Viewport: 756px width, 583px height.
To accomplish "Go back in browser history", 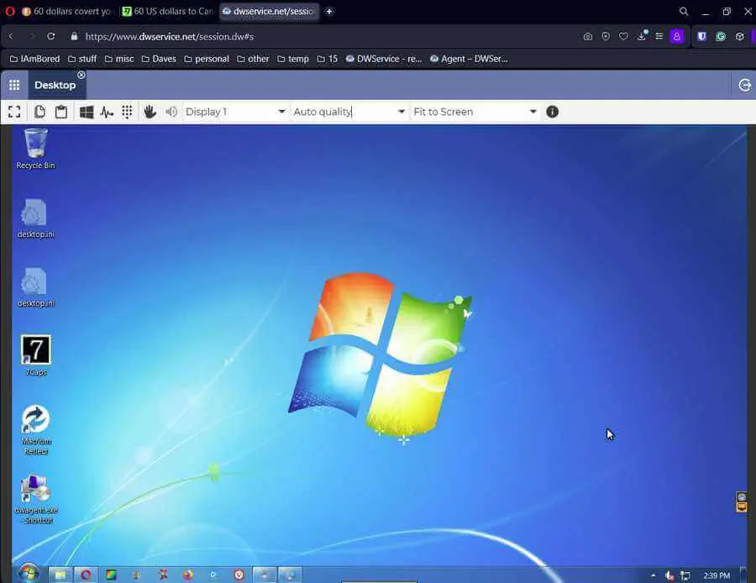I will (x=11, y=37).
